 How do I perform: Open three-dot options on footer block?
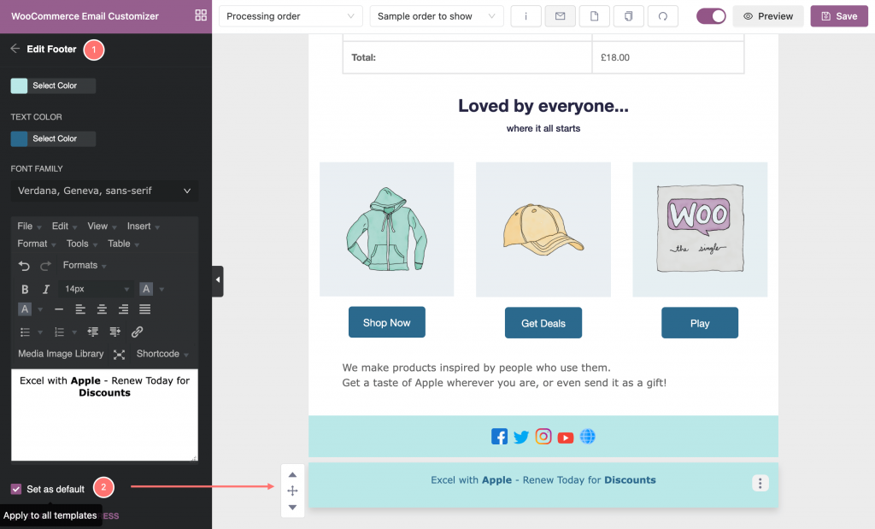tap(760, 483)
